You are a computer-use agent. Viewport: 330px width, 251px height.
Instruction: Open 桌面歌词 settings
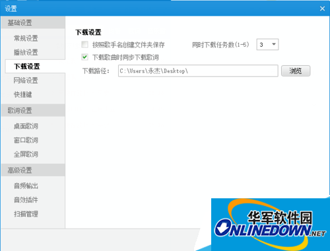tap(26, 126)
